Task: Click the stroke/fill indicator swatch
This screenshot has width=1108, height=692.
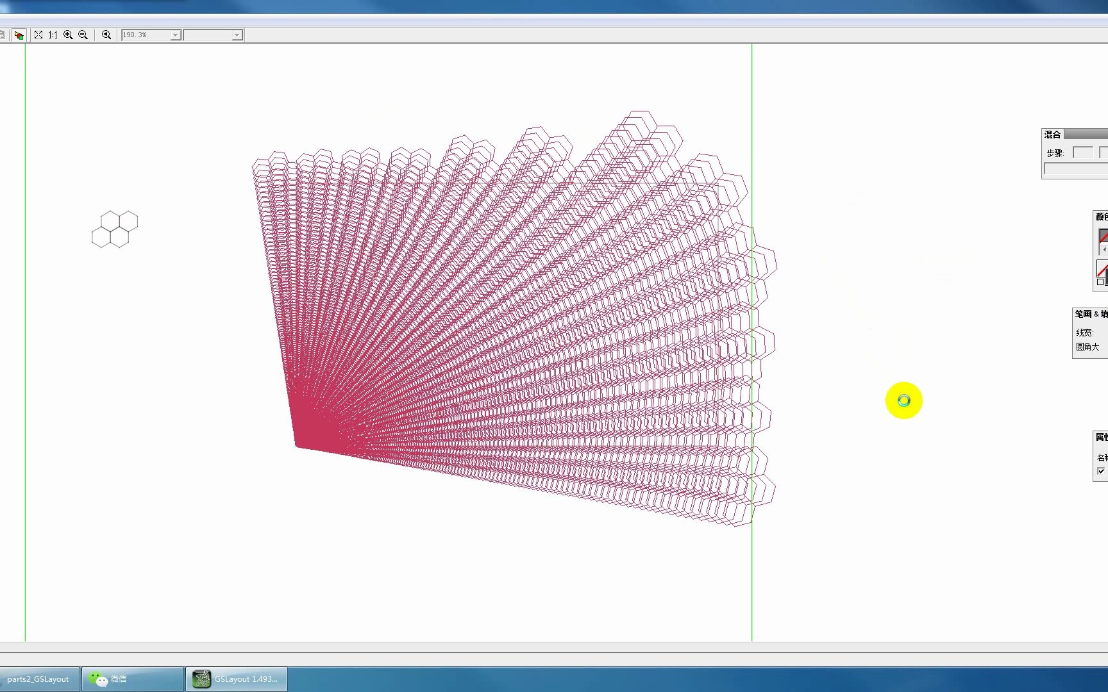Action: [x=1102, y=271]
